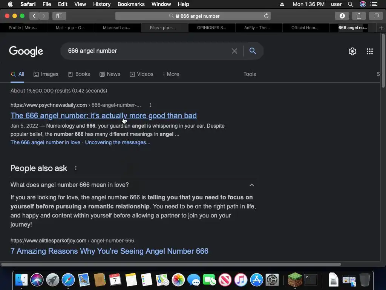The height and width of the screenshot is (290, 386).
Task: Open the Share menu icon
Action: 359,16
